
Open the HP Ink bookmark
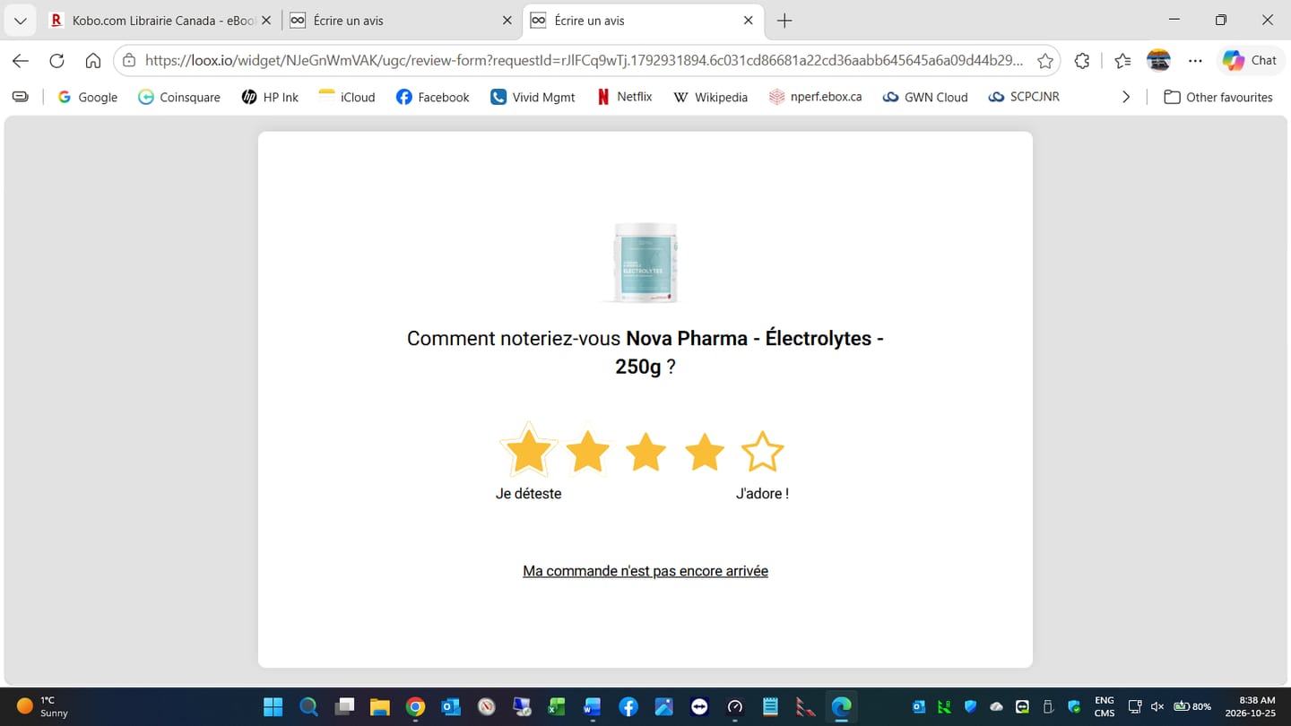270,97
